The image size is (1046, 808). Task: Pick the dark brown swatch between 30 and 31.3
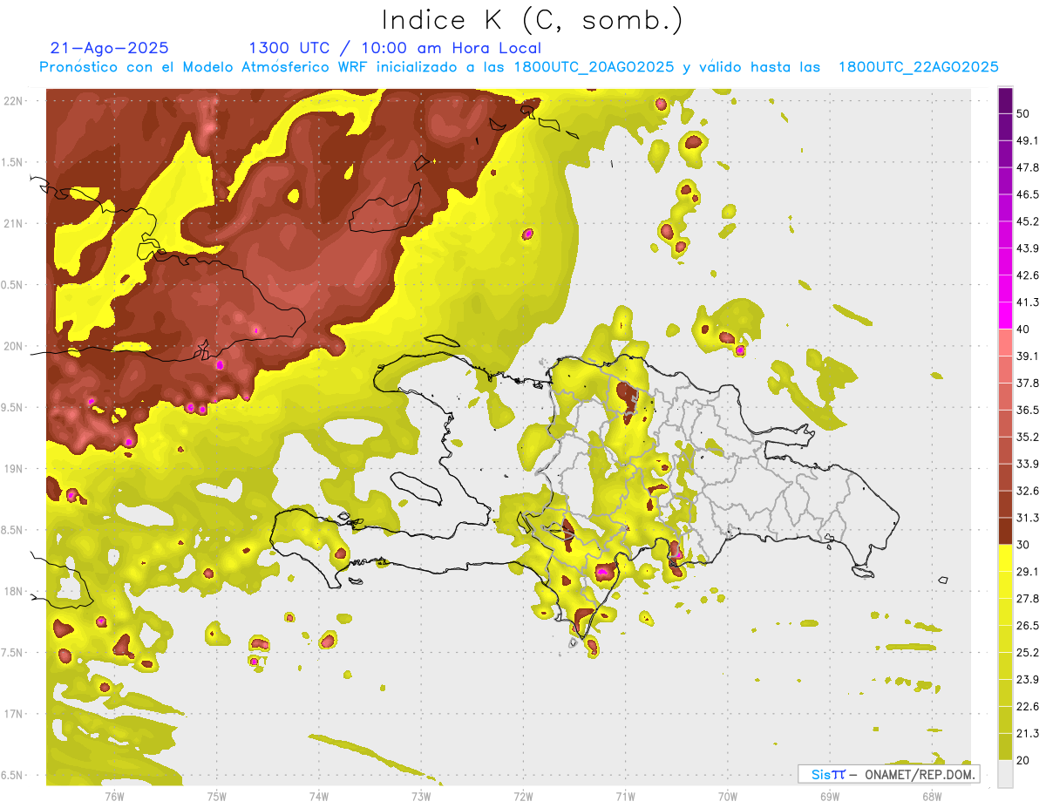point(1005,532)
